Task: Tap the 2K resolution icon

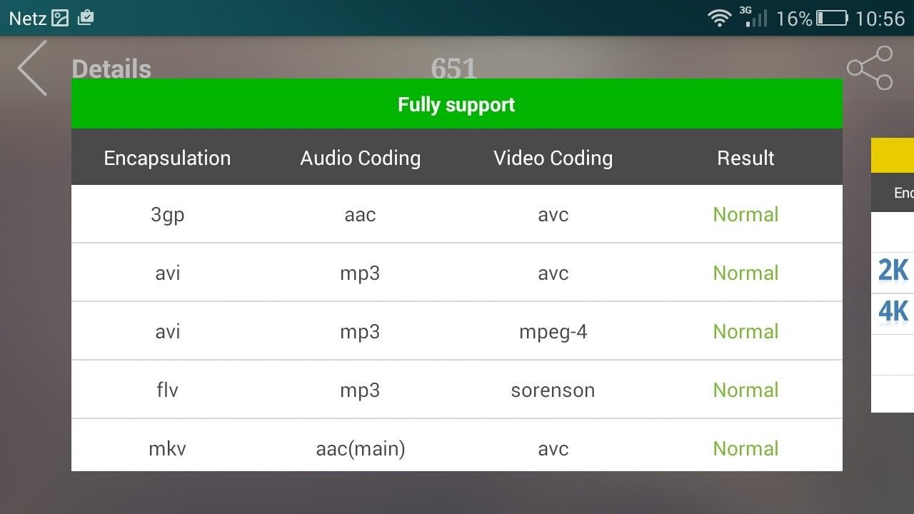Action: tap(894, 271)
